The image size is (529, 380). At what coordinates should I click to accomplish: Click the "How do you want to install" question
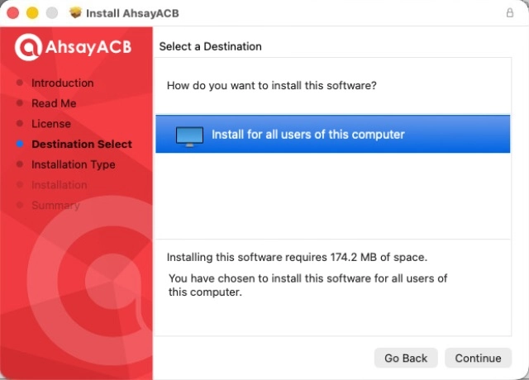coord(271,85)
